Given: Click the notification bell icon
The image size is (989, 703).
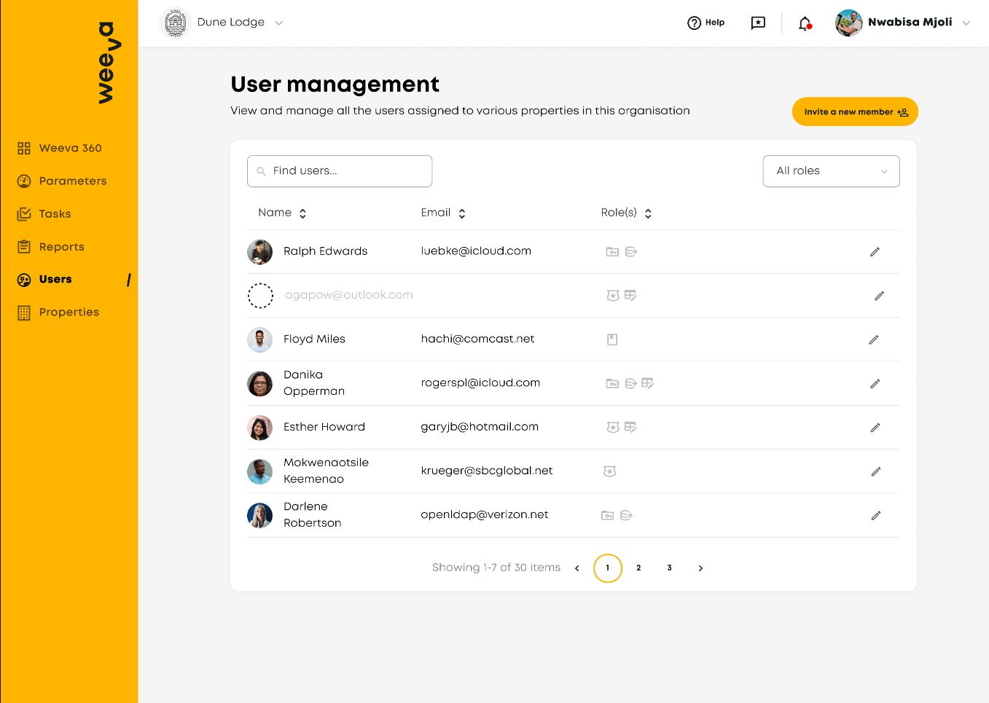Looking at the screenshot, I should point(805,23).
